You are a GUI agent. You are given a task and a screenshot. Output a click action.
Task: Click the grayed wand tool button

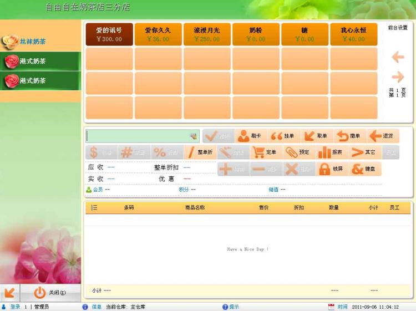tap(233, 152)
